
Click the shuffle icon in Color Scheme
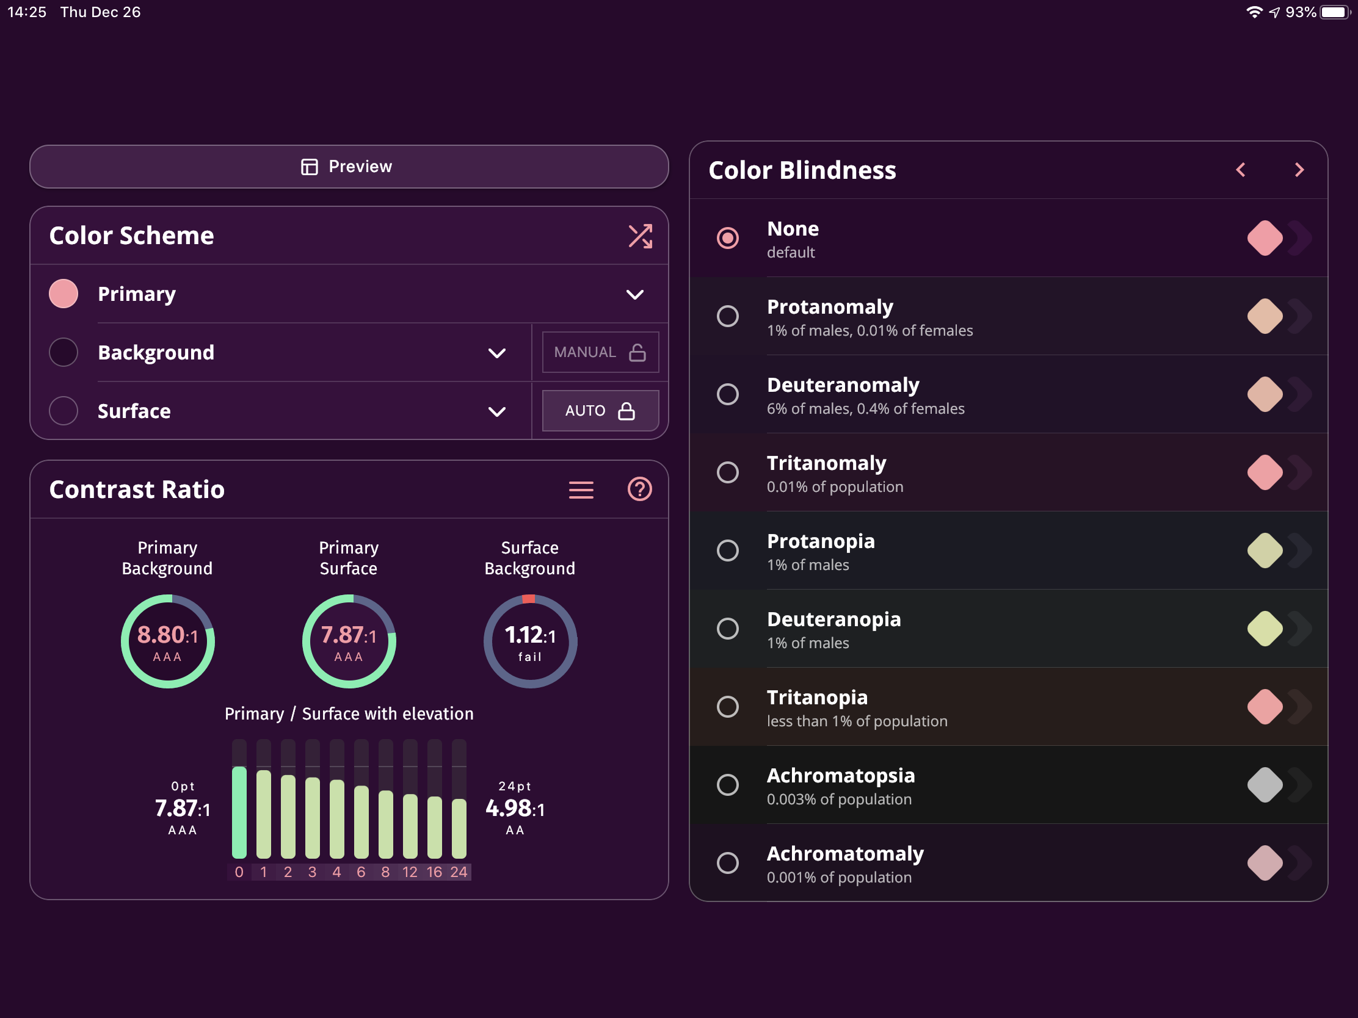[640, 236]
